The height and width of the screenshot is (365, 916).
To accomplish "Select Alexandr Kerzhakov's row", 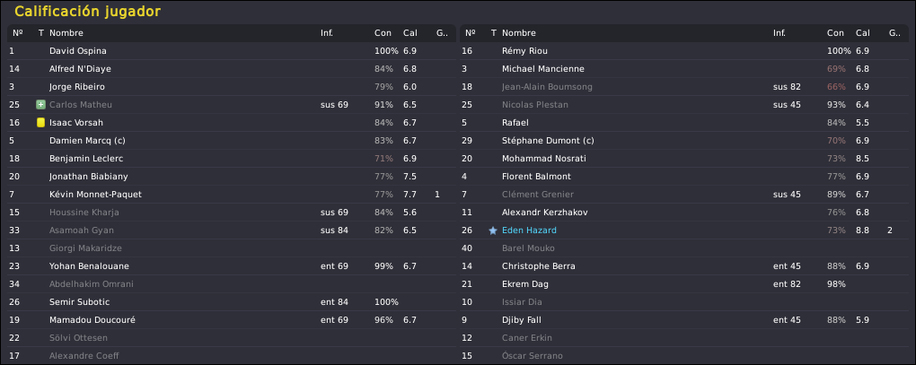I will (684, 213).
